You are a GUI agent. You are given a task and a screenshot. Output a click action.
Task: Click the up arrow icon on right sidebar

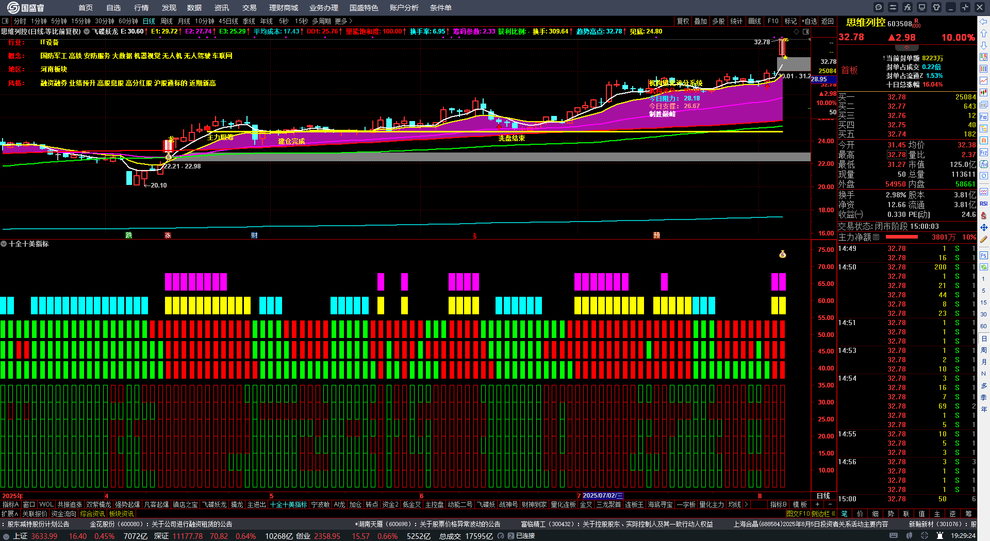point(984,33)
